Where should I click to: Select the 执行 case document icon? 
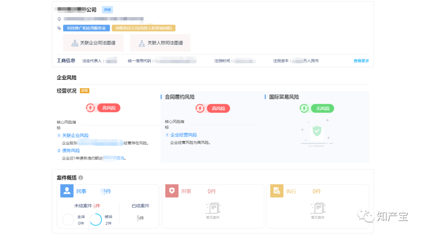click(x=277, y=191)
